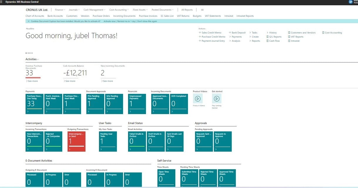See more under New Incoming Documents
The image size is (358, 188).
[107, 81]
